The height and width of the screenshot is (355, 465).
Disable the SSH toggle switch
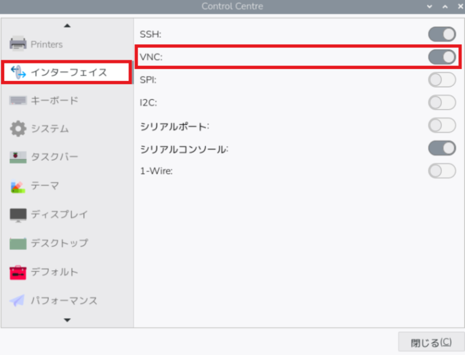point(442,34)
